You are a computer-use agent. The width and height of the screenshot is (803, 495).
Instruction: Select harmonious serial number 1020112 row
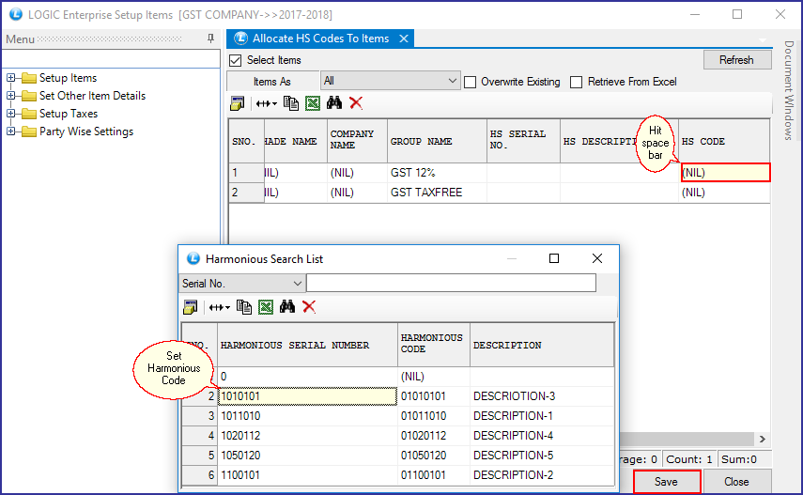[x=307, y=436]
